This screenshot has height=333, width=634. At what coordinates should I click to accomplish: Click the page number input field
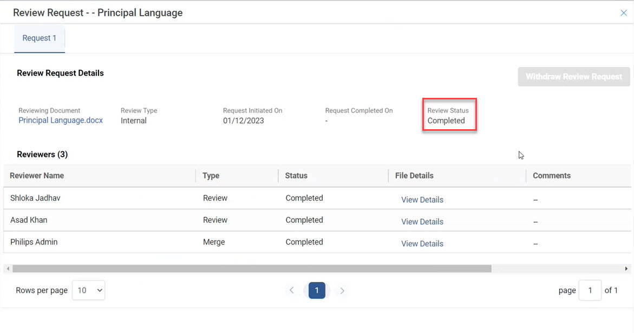point(590,290)
